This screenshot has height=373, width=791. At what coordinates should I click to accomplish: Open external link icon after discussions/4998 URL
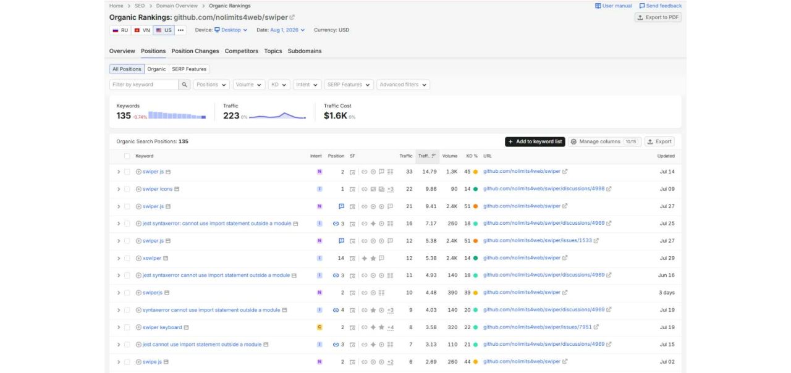pyautogui.click(x=609, y=189)
